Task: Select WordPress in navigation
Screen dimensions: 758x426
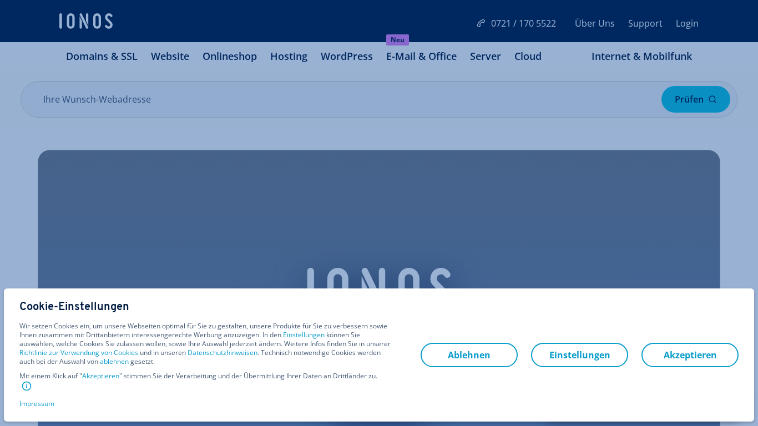Action: [347, 56]
